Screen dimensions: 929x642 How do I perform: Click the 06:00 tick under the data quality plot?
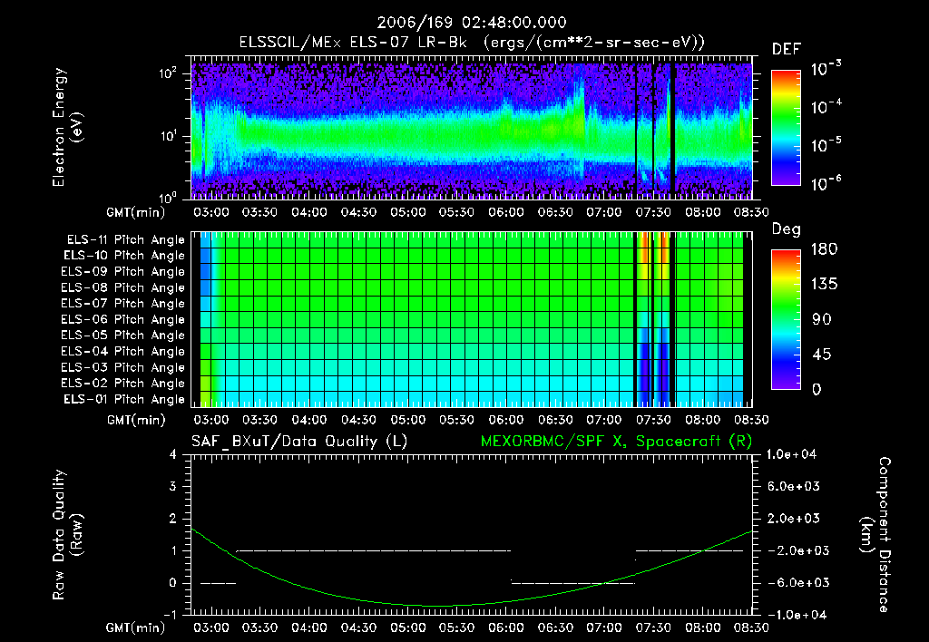point(506,627)
